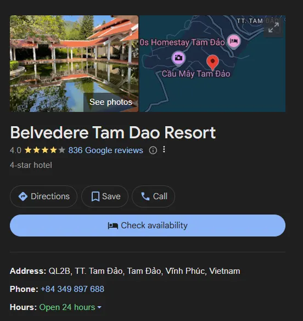Click the camera marker for Cầu Mây Tam Đảo
Viewport: 303px width, 321px height.
178,59
